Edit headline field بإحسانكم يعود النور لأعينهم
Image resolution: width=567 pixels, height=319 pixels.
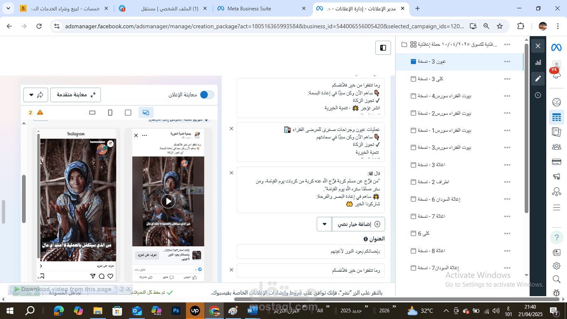[310, 251]
